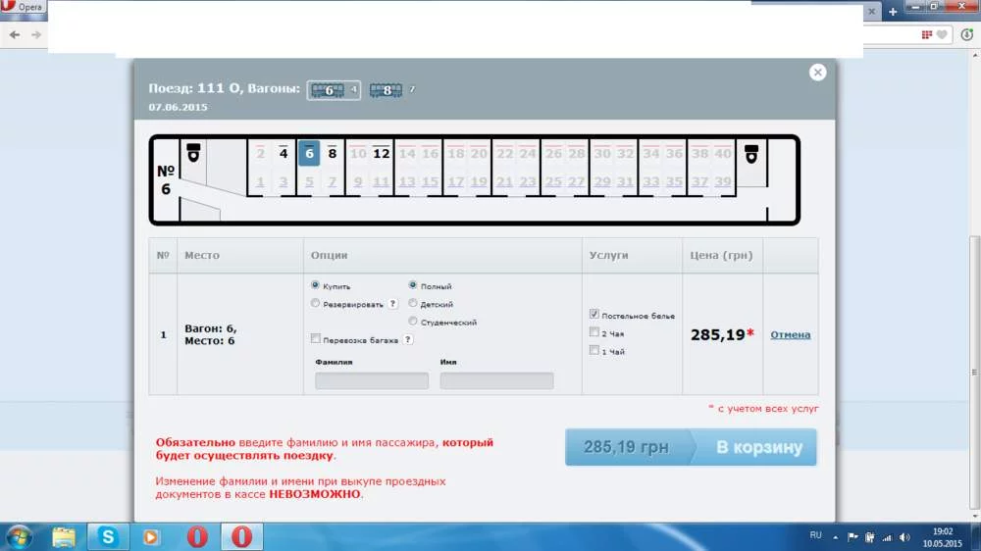
Task: Open help icon next to Резервировать
Action: tap(392, 304)
